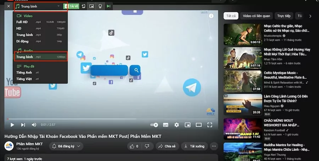Image resolution: width=319 pixels, height=161 pixels.
Task: Enable theater mode
Action: (198, 125)
